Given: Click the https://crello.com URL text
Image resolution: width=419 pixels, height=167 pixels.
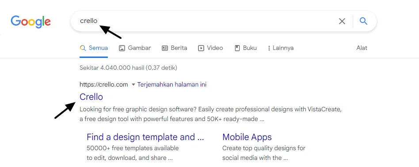Looking at the screenshot, I should pyautogui.click(x=104, y=85).
